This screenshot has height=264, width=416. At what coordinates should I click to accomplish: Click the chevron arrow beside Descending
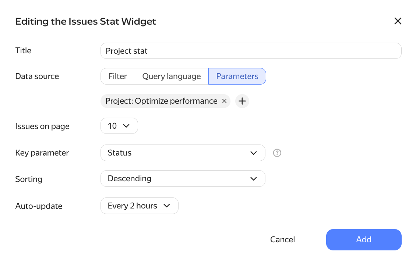coord(253,179)
